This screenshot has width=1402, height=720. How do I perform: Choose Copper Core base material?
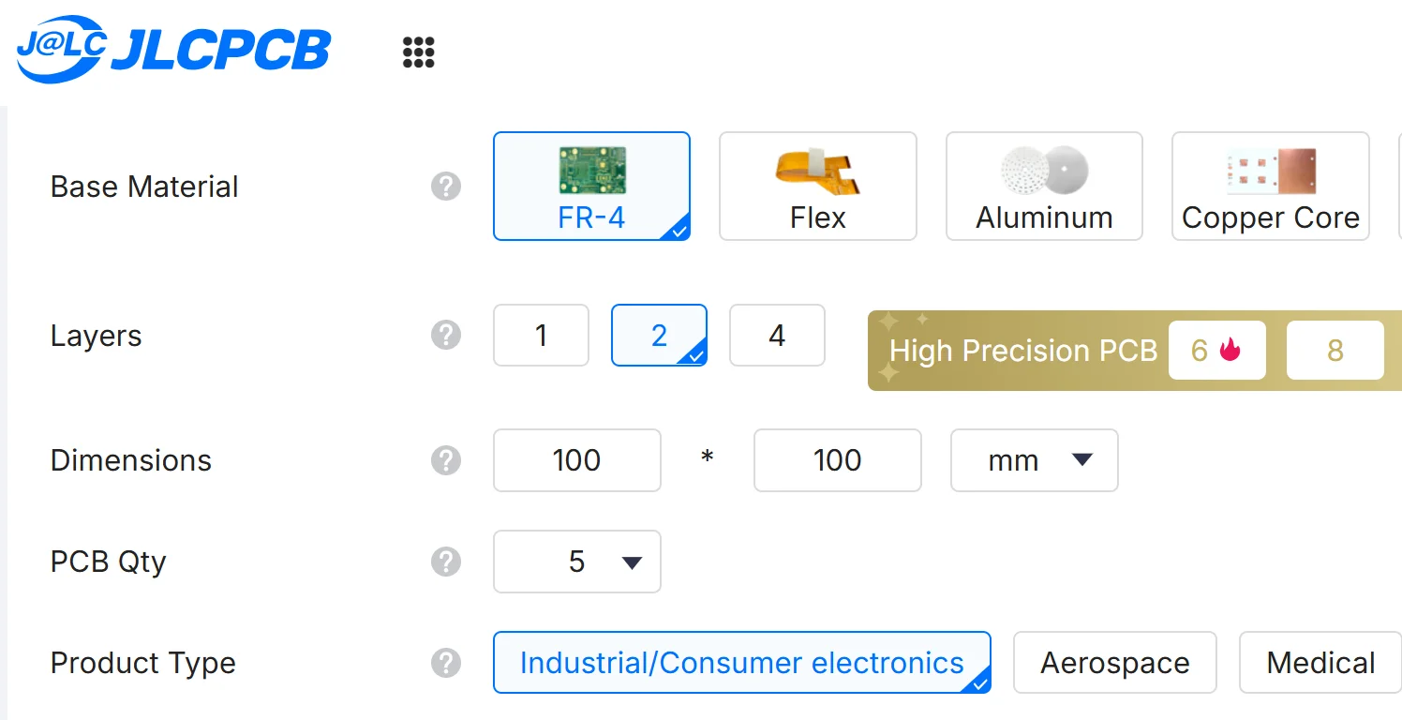1270,187
